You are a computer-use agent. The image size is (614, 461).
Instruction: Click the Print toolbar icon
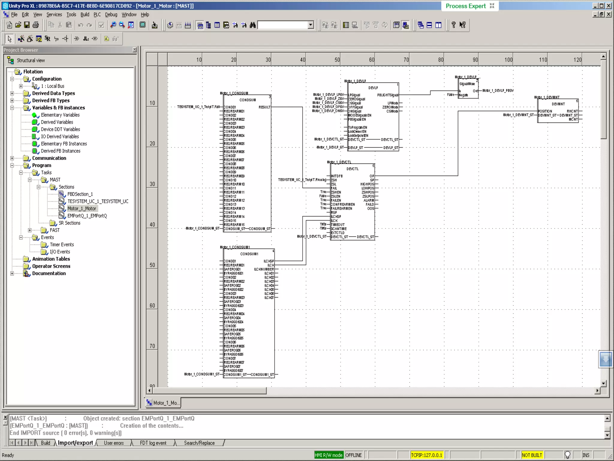36,25
